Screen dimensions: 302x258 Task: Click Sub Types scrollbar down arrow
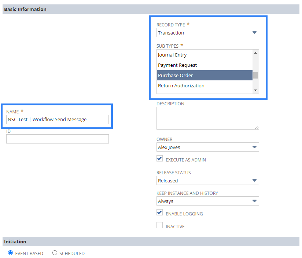tap(255, 90)
